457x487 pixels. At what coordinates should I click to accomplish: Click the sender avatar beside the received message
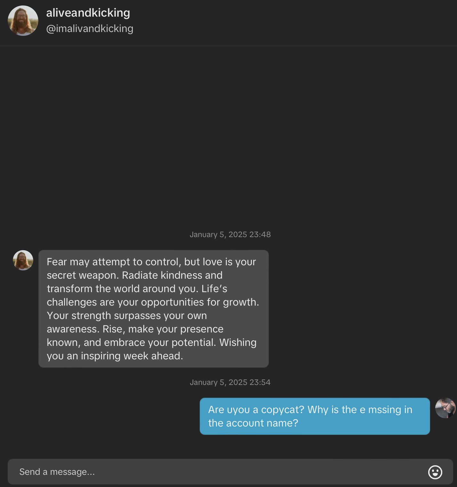[23, 260]
